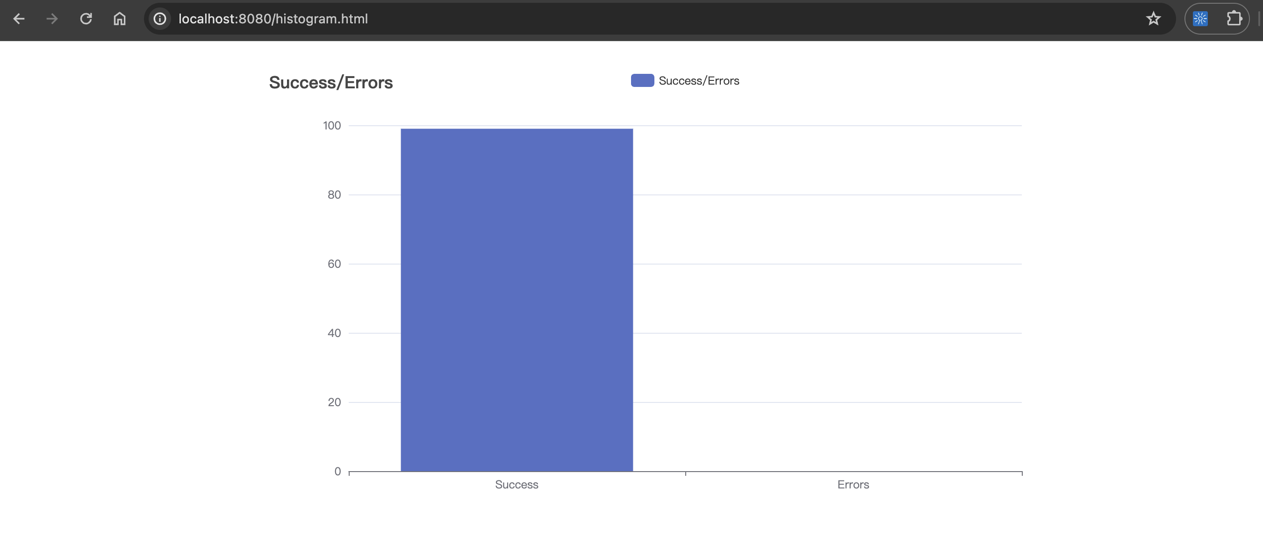Click the Success x-axis label
Screen dimensions: 1263x559
[x=517, y=485]
